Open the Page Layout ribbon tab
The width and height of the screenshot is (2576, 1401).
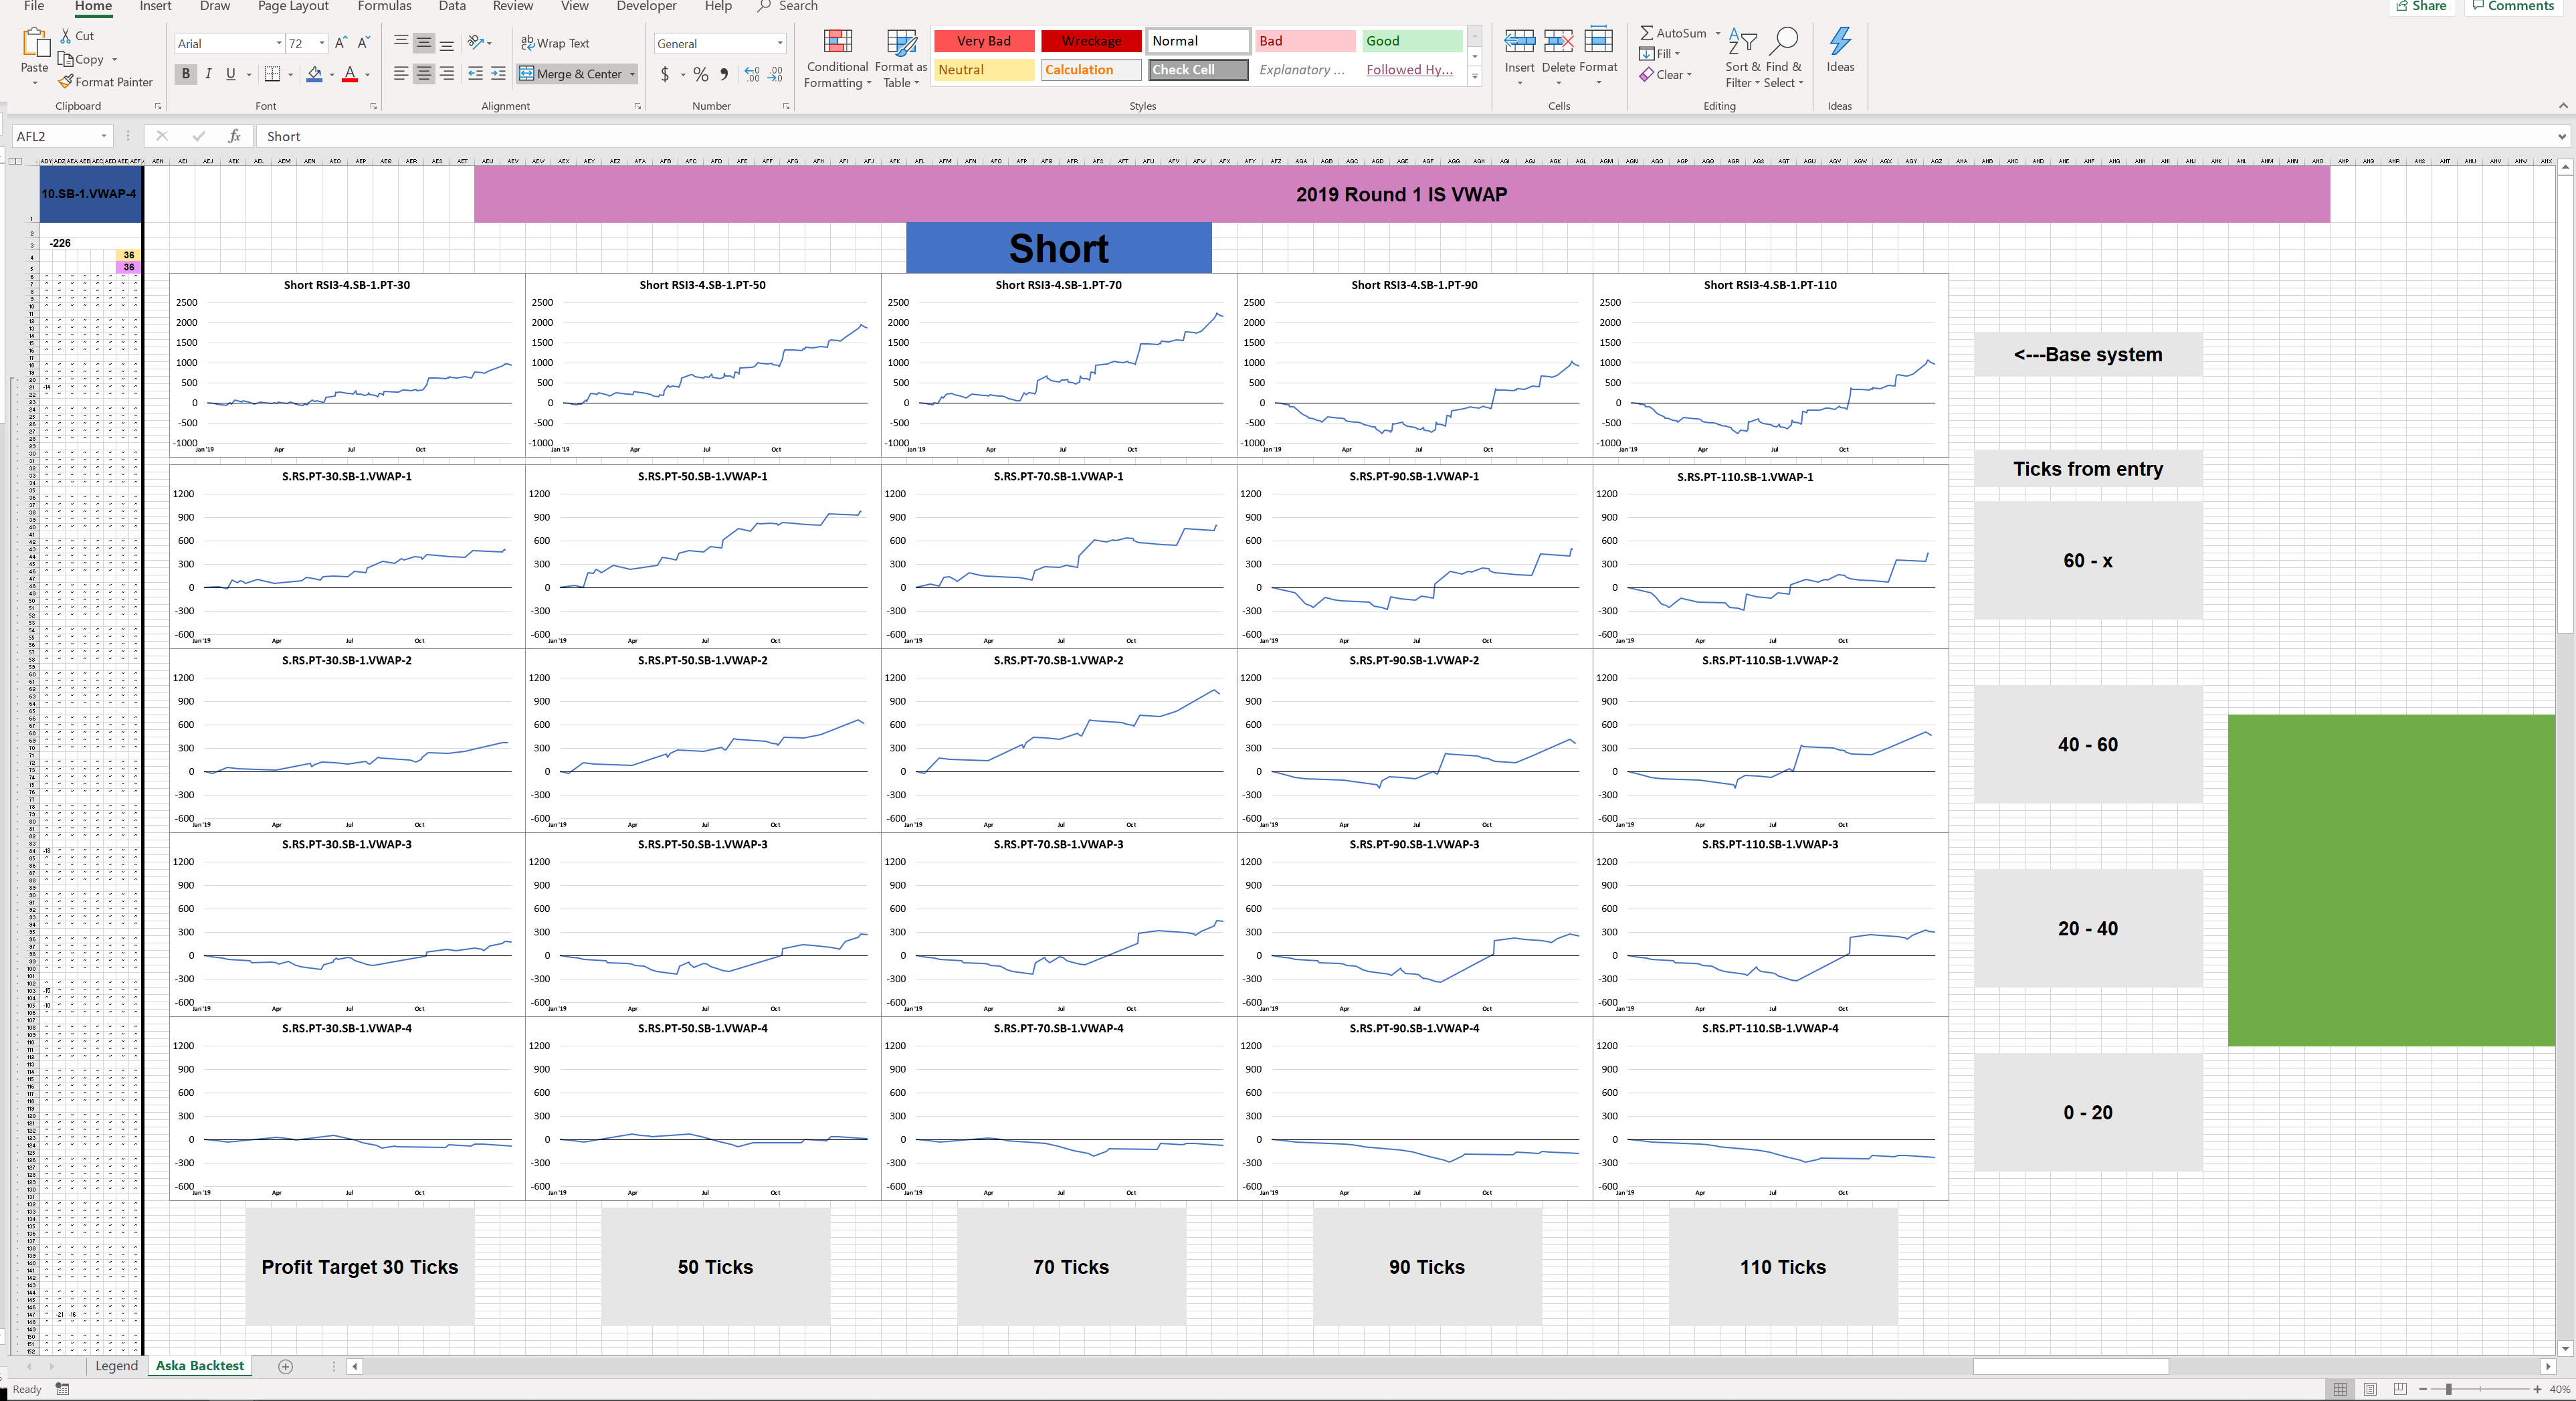coord(293,6)
